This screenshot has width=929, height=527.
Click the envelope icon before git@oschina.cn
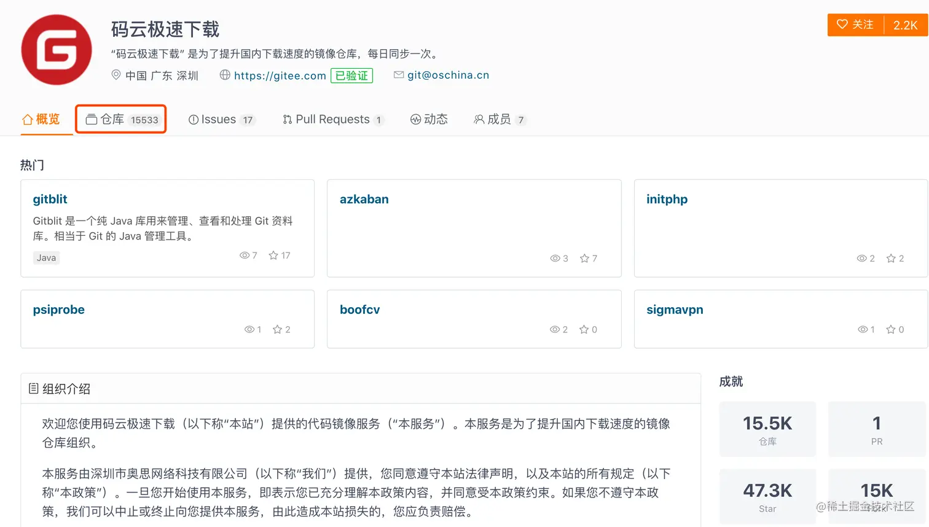coord(399,75)
